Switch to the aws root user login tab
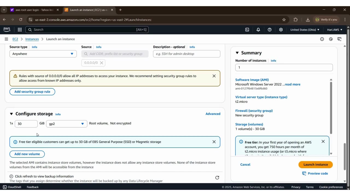Image resolution: width=350 pixels, height=196 pixels. click(34, 10)
